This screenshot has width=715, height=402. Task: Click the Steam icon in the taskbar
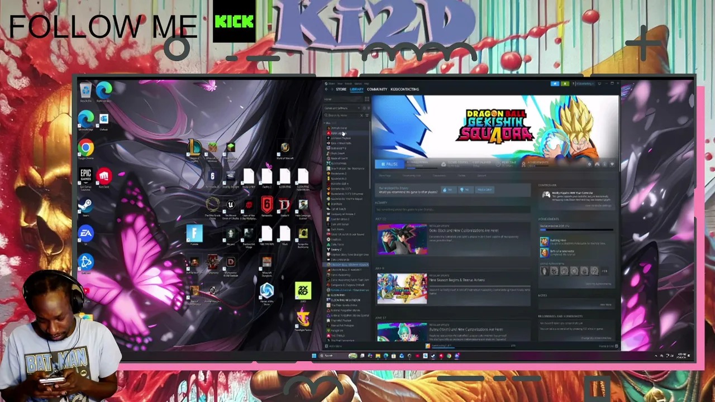pos(433,356)
